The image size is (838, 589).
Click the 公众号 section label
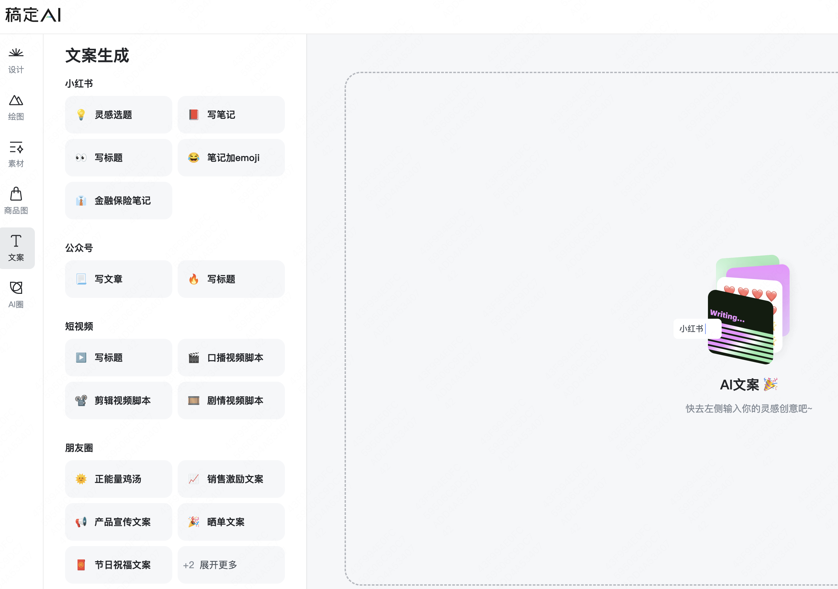click(79, 248)
